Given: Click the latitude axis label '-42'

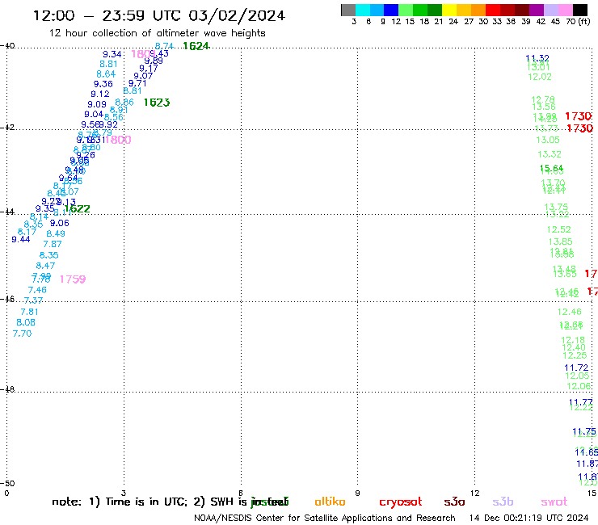Looking at the screenshot, I should [x=7, y=128].
